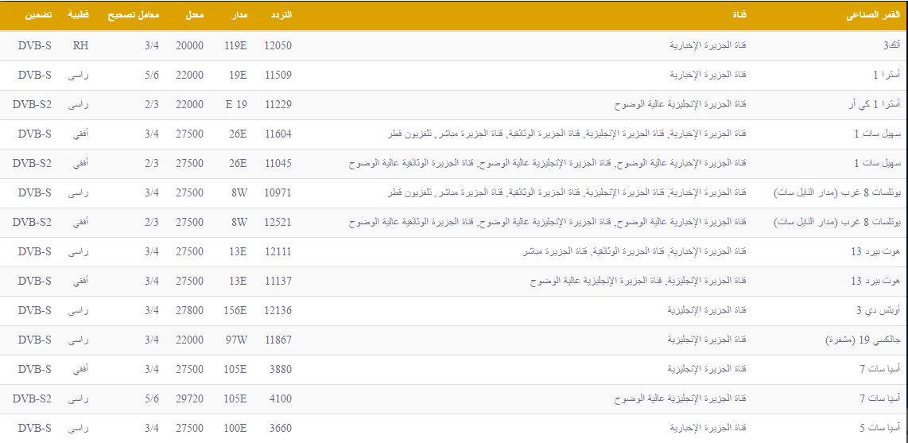908x443 pixels.
Task: Click symbol rate 20000
Action: (x=190, y=46)
